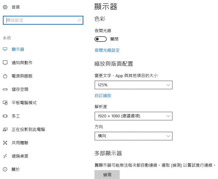
Task: Open the 自訂縮放 custom scaling link
Action: pos(103,95)
